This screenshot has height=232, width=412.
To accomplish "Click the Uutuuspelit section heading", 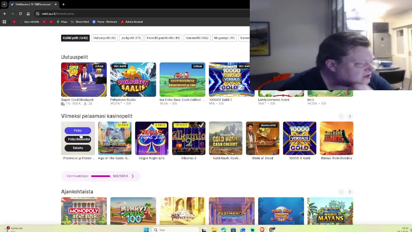I will point(74,57).
